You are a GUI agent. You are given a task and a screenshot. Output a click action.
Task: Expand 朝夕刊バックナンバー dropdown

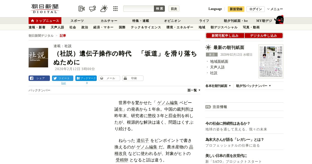point(253,86)
